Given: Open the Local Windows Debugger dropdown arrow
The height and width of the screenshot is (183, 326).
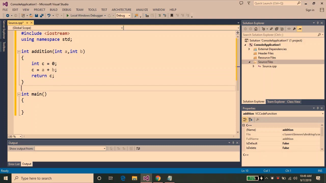Looking at the screenshot, I should click(x=105, y=16).
